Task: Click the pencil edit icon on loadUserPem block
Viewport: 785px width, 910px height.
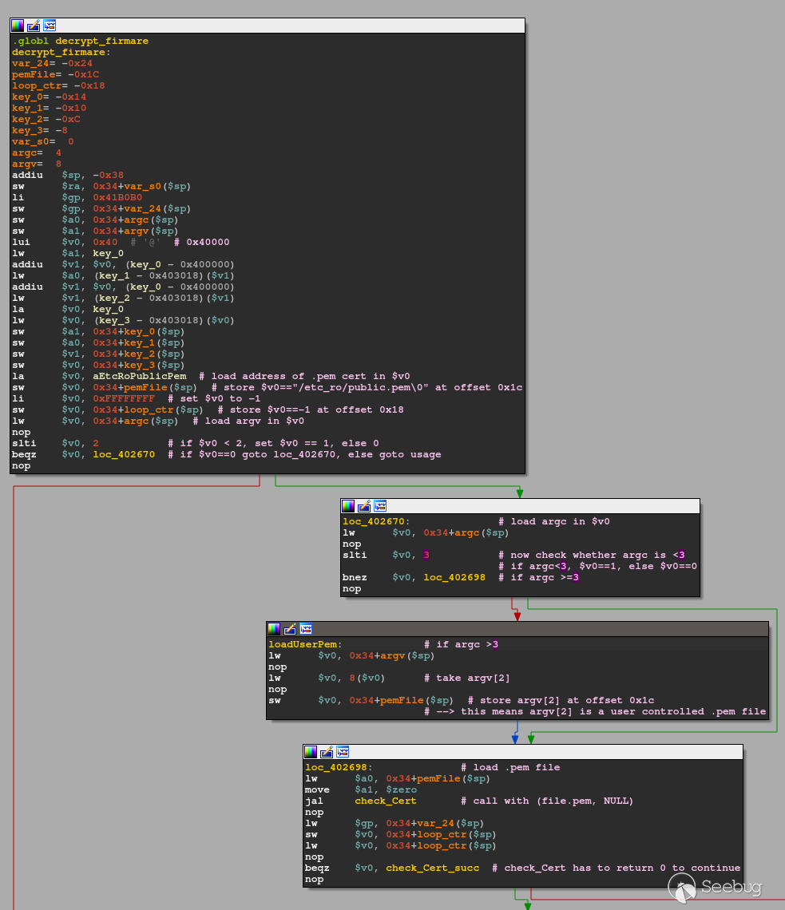Action: [290, 629]
